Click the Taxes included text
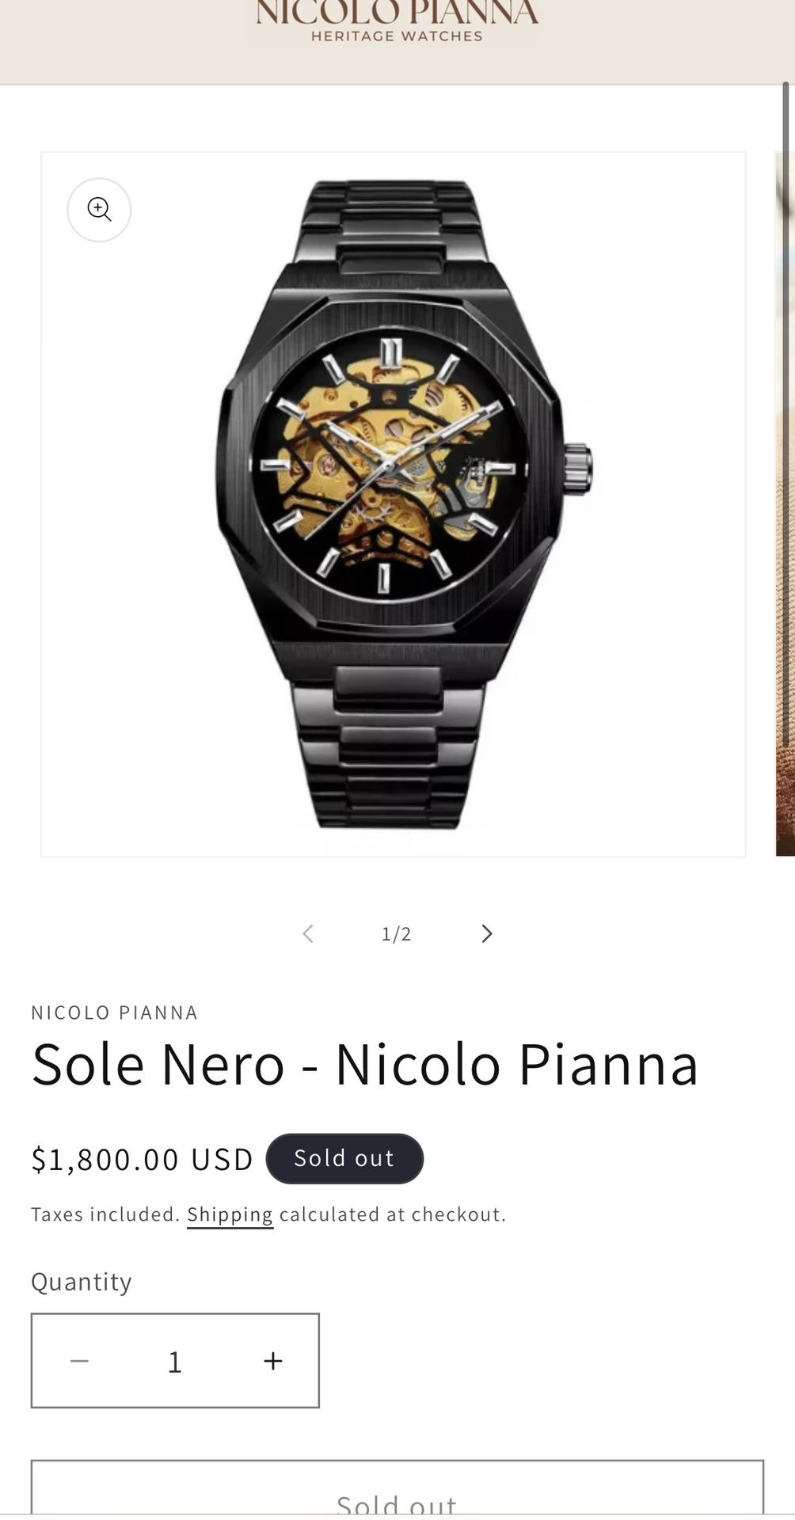The image size is (795, 1520). coord(105,1214)
